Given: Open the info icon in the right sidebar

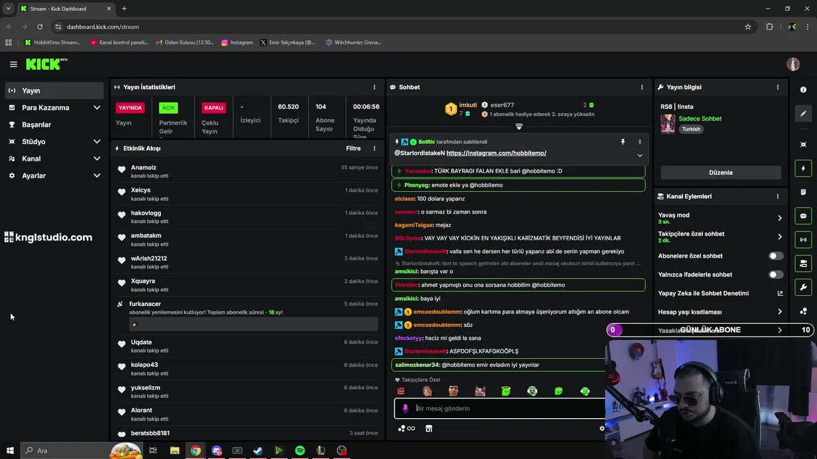Looking at the screenshot, I should point(803,90).
